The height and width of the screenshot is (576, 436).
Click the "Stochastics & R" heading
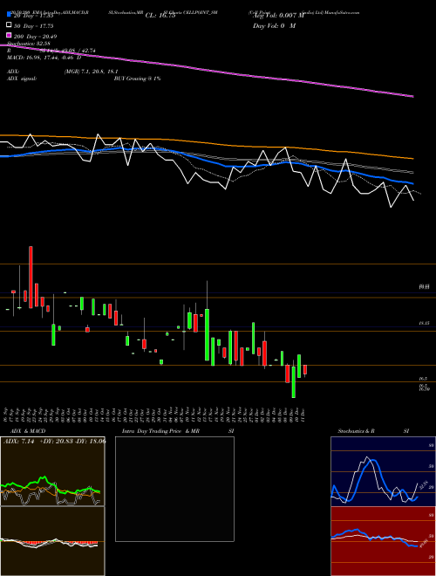357,431
